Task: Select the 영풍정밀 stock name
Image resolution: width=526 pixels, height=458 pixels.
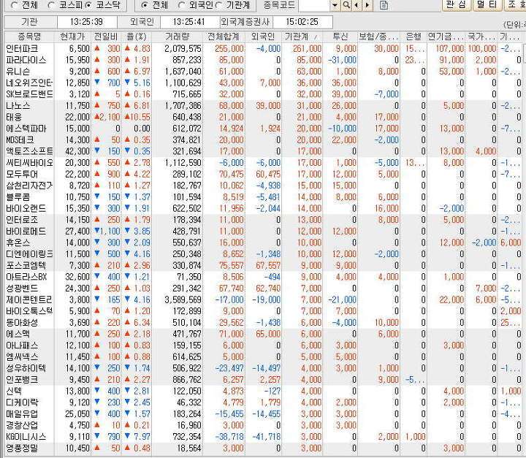Action: coord(22,448)
